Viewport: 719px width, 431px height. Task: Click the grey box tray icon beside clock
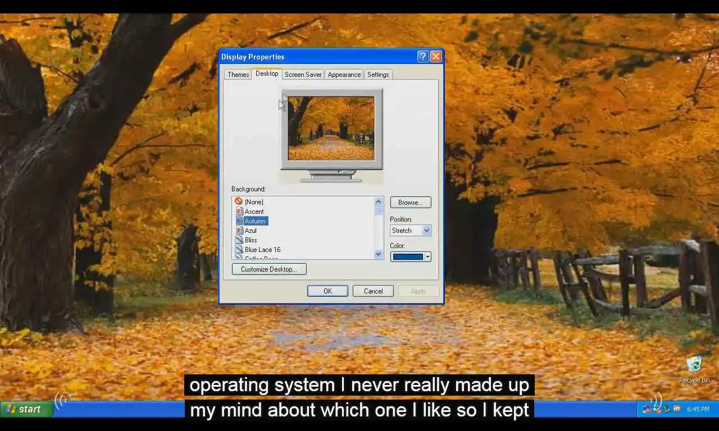click(676, 409)
